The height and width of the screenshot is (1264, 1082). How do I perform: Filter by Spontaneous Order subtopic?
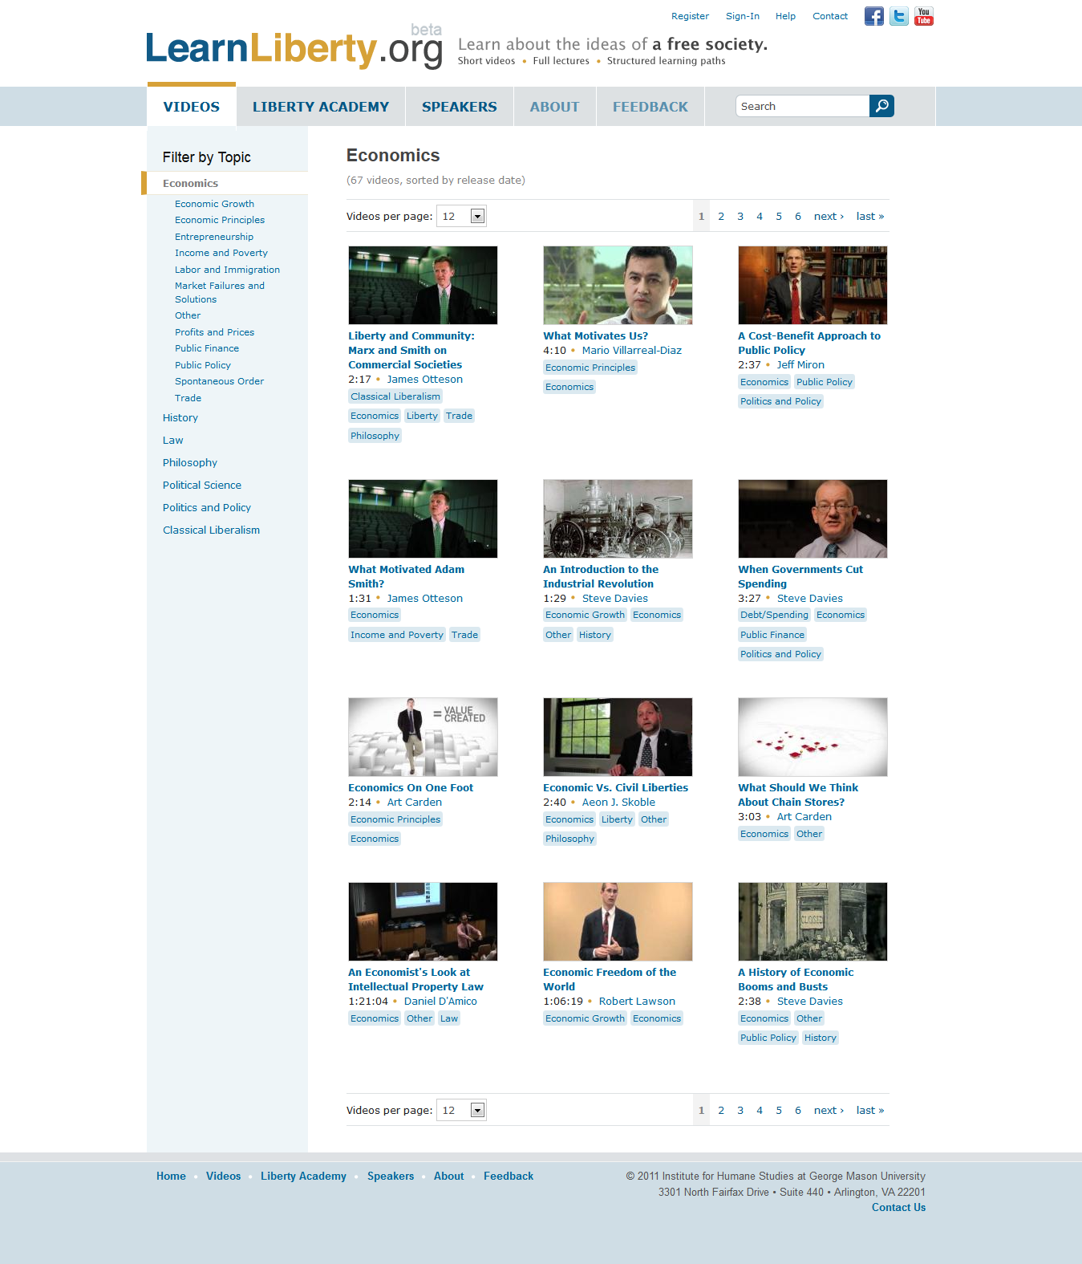219,381
